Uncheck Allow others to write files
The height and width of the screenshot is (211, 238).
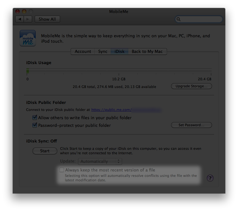click(35, 118)
